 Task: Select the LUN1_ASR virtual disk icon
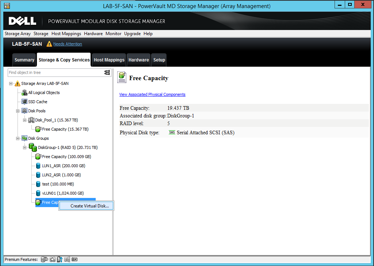click(x=38, y=165)
